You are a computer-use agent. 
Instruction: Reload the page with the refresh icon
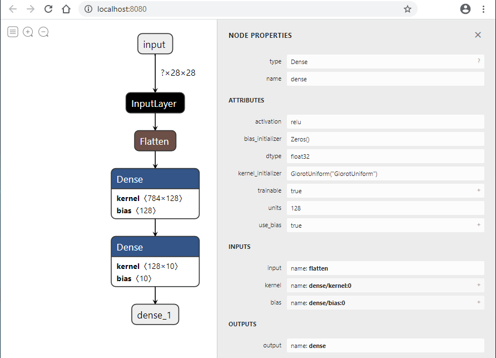48,9
